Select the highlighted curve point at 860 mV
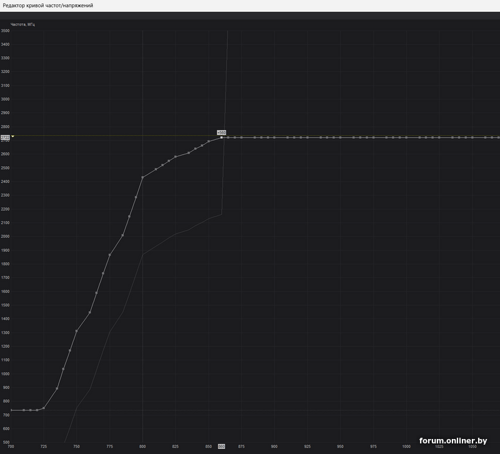500x454 pixels. [x=222, y=137]
